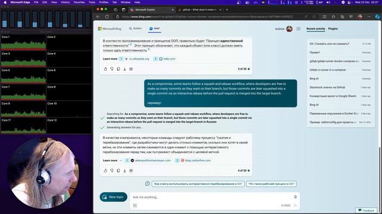Pick the suggestion asking what Git workflow is

[272, 184]
